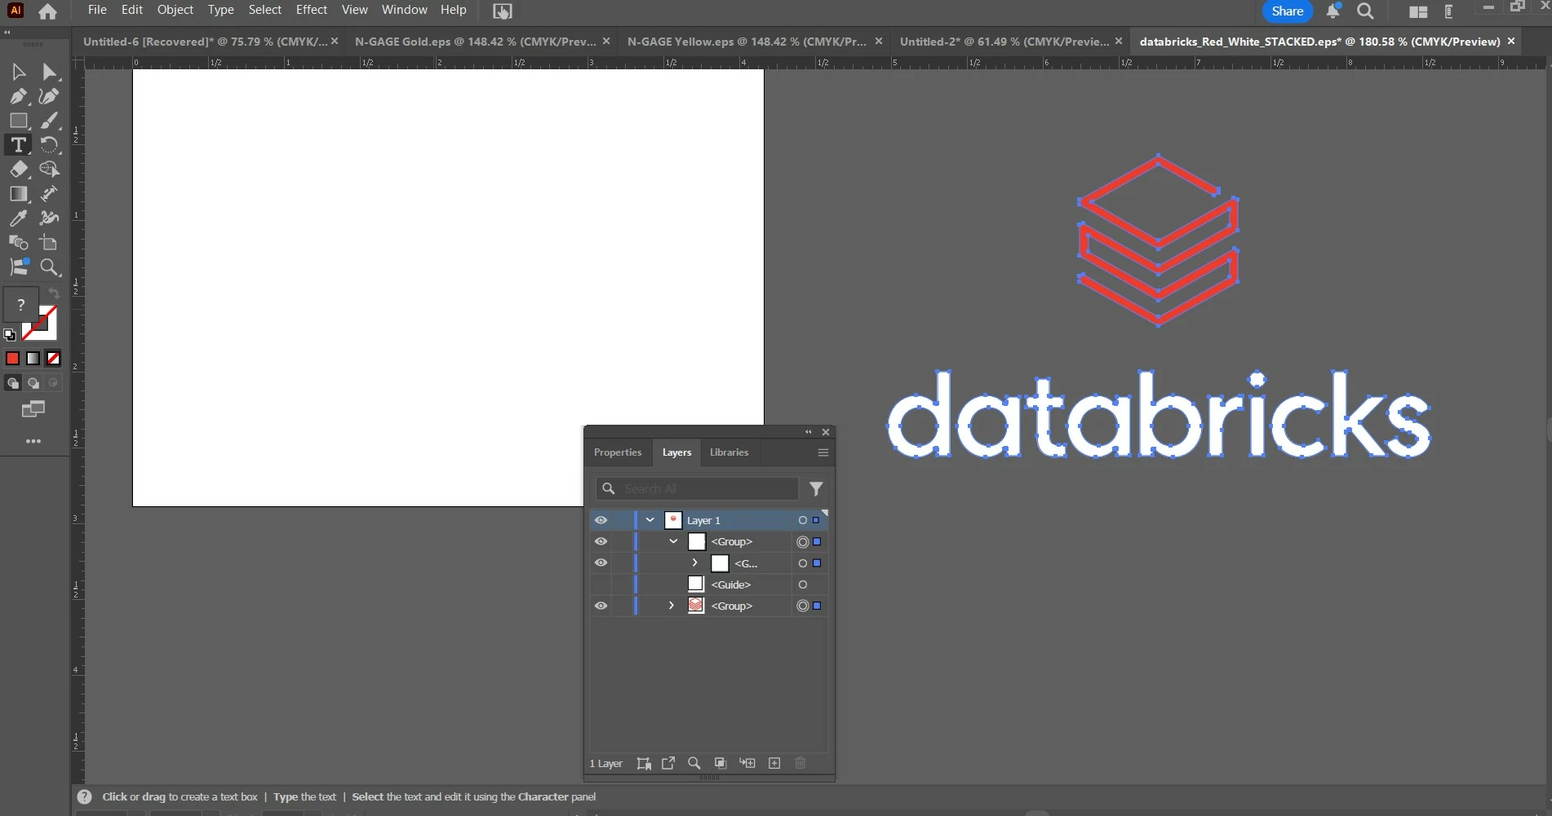Open the notifications bell
This screenshot has height=816, width=1552.
1333,11
